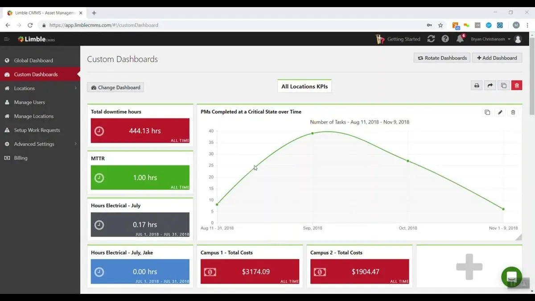Click the browser address bar URL
Screen dimensions: 535x301
[103, 25]
